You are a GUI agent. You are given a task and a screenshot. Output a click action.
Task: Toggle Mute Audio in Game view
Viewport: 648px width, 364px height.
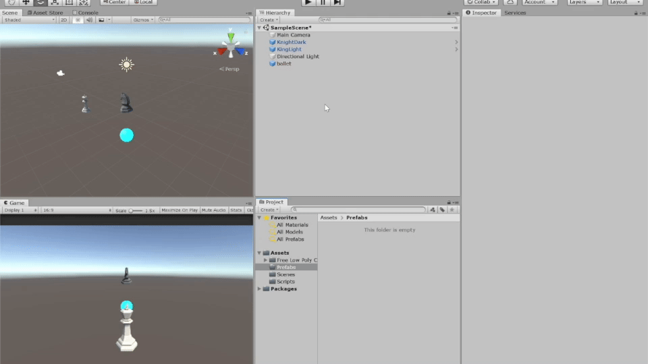point(213,210)
